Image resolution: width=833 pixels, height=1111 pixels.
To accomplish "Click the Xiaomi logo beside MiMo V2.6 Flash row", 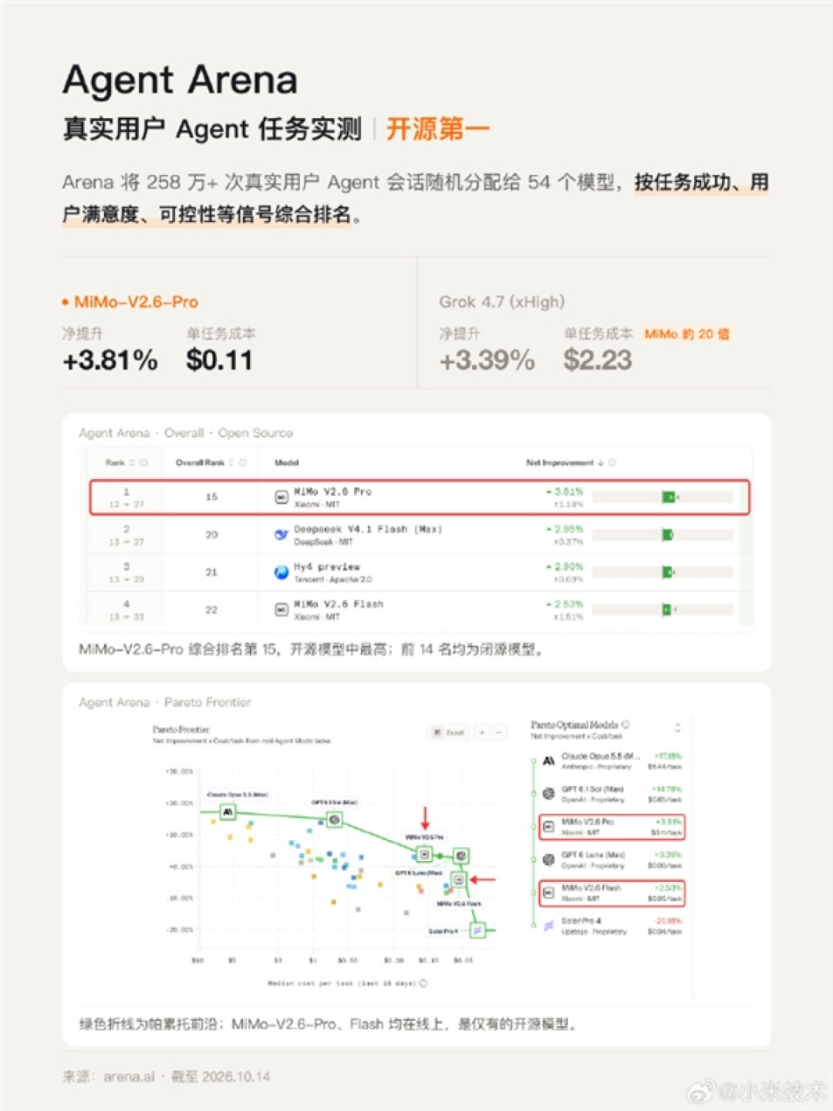I will (x=282, y=610).
